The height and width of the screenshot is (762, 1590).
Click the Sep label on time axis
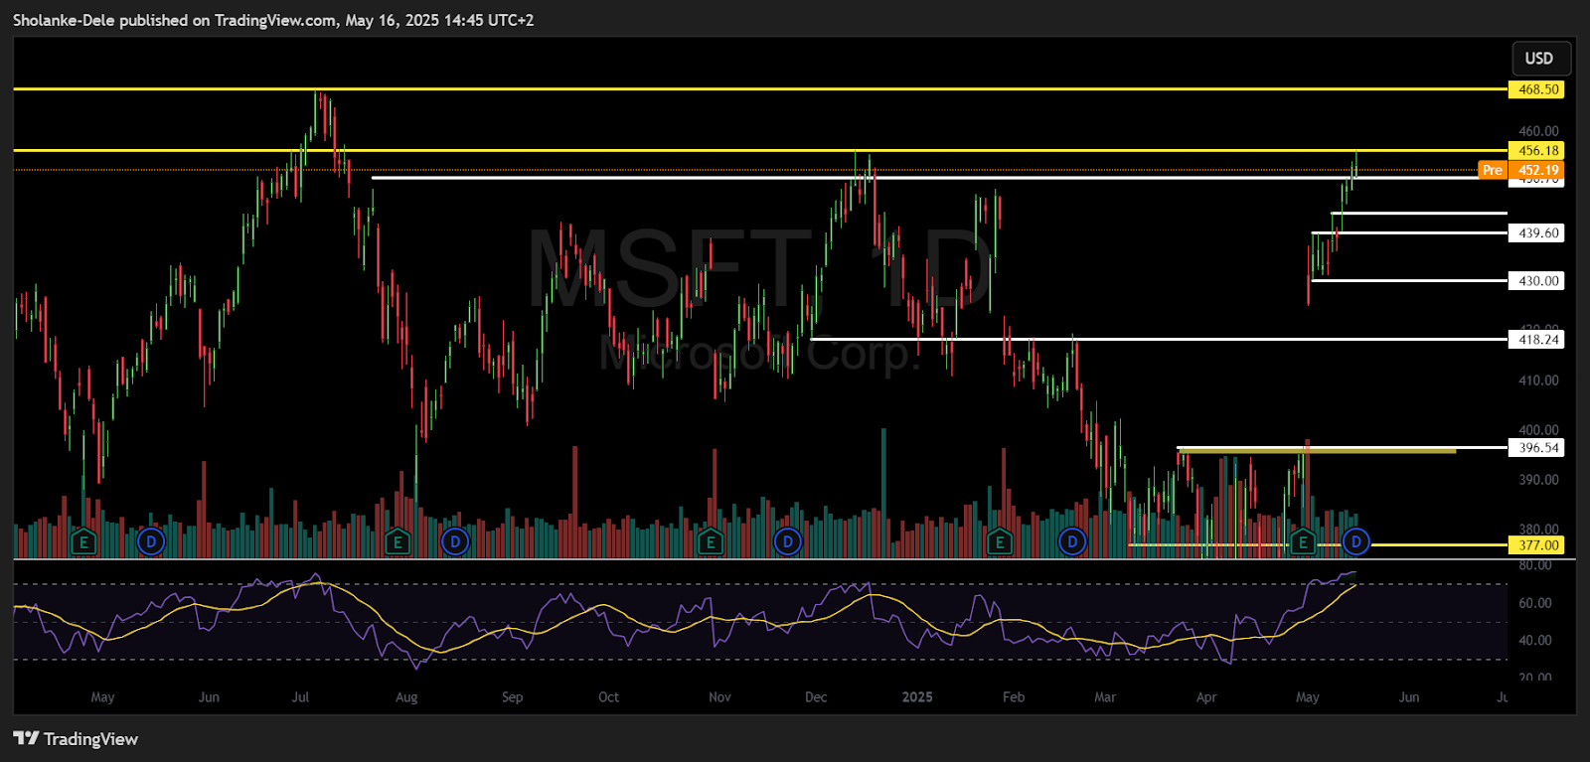(512, 697)
